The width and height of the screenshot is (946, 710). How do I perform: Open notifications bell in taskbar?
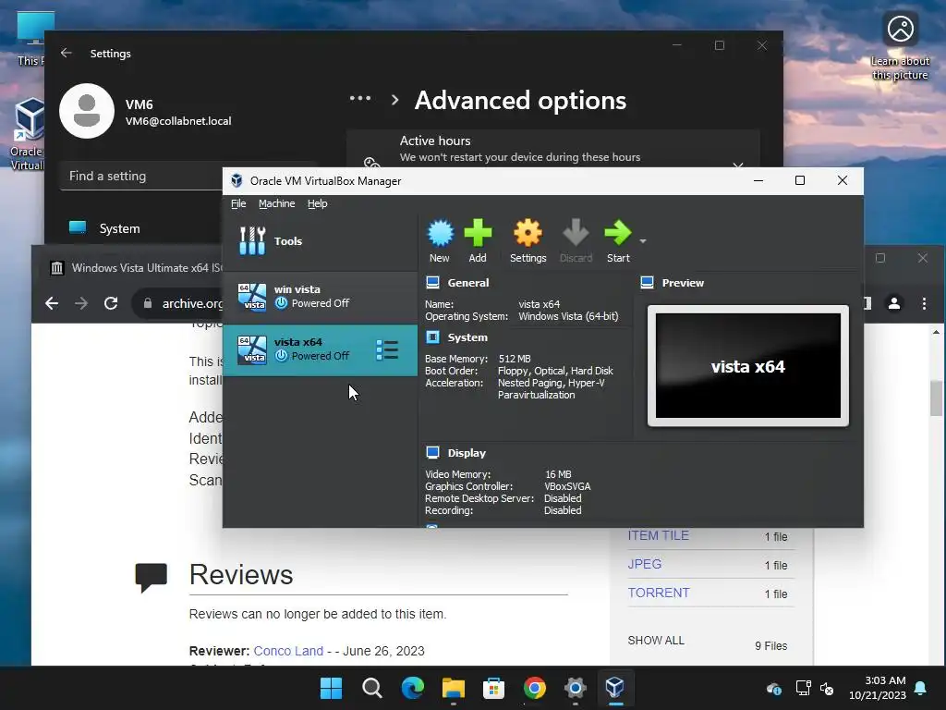point(921,688)
